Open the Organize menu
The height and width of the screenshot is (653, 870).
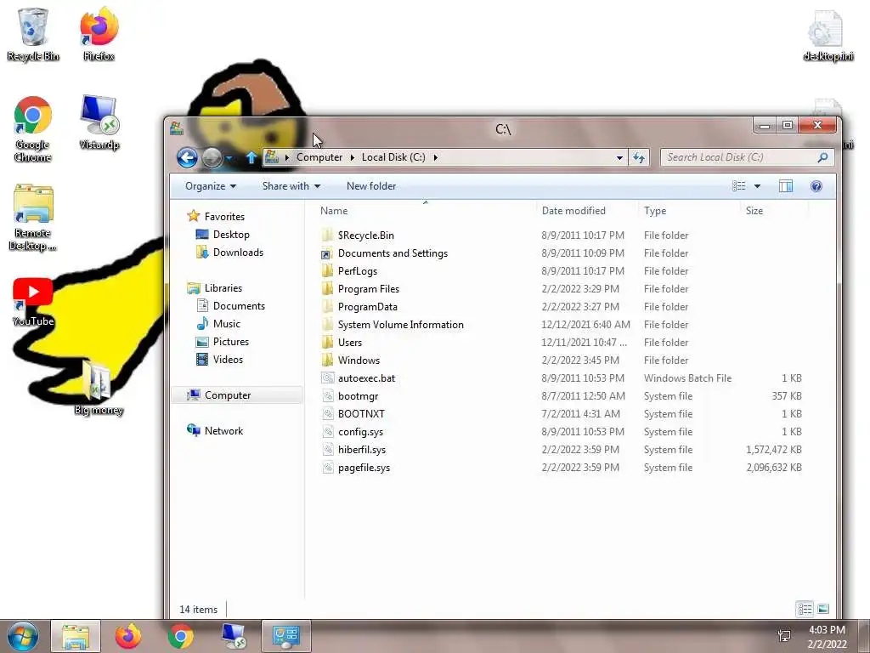[x=211, y=186]
